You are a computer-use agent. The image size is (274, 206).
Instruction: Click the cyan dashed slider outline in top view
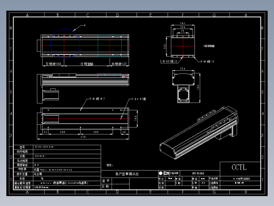coord(110,46)
